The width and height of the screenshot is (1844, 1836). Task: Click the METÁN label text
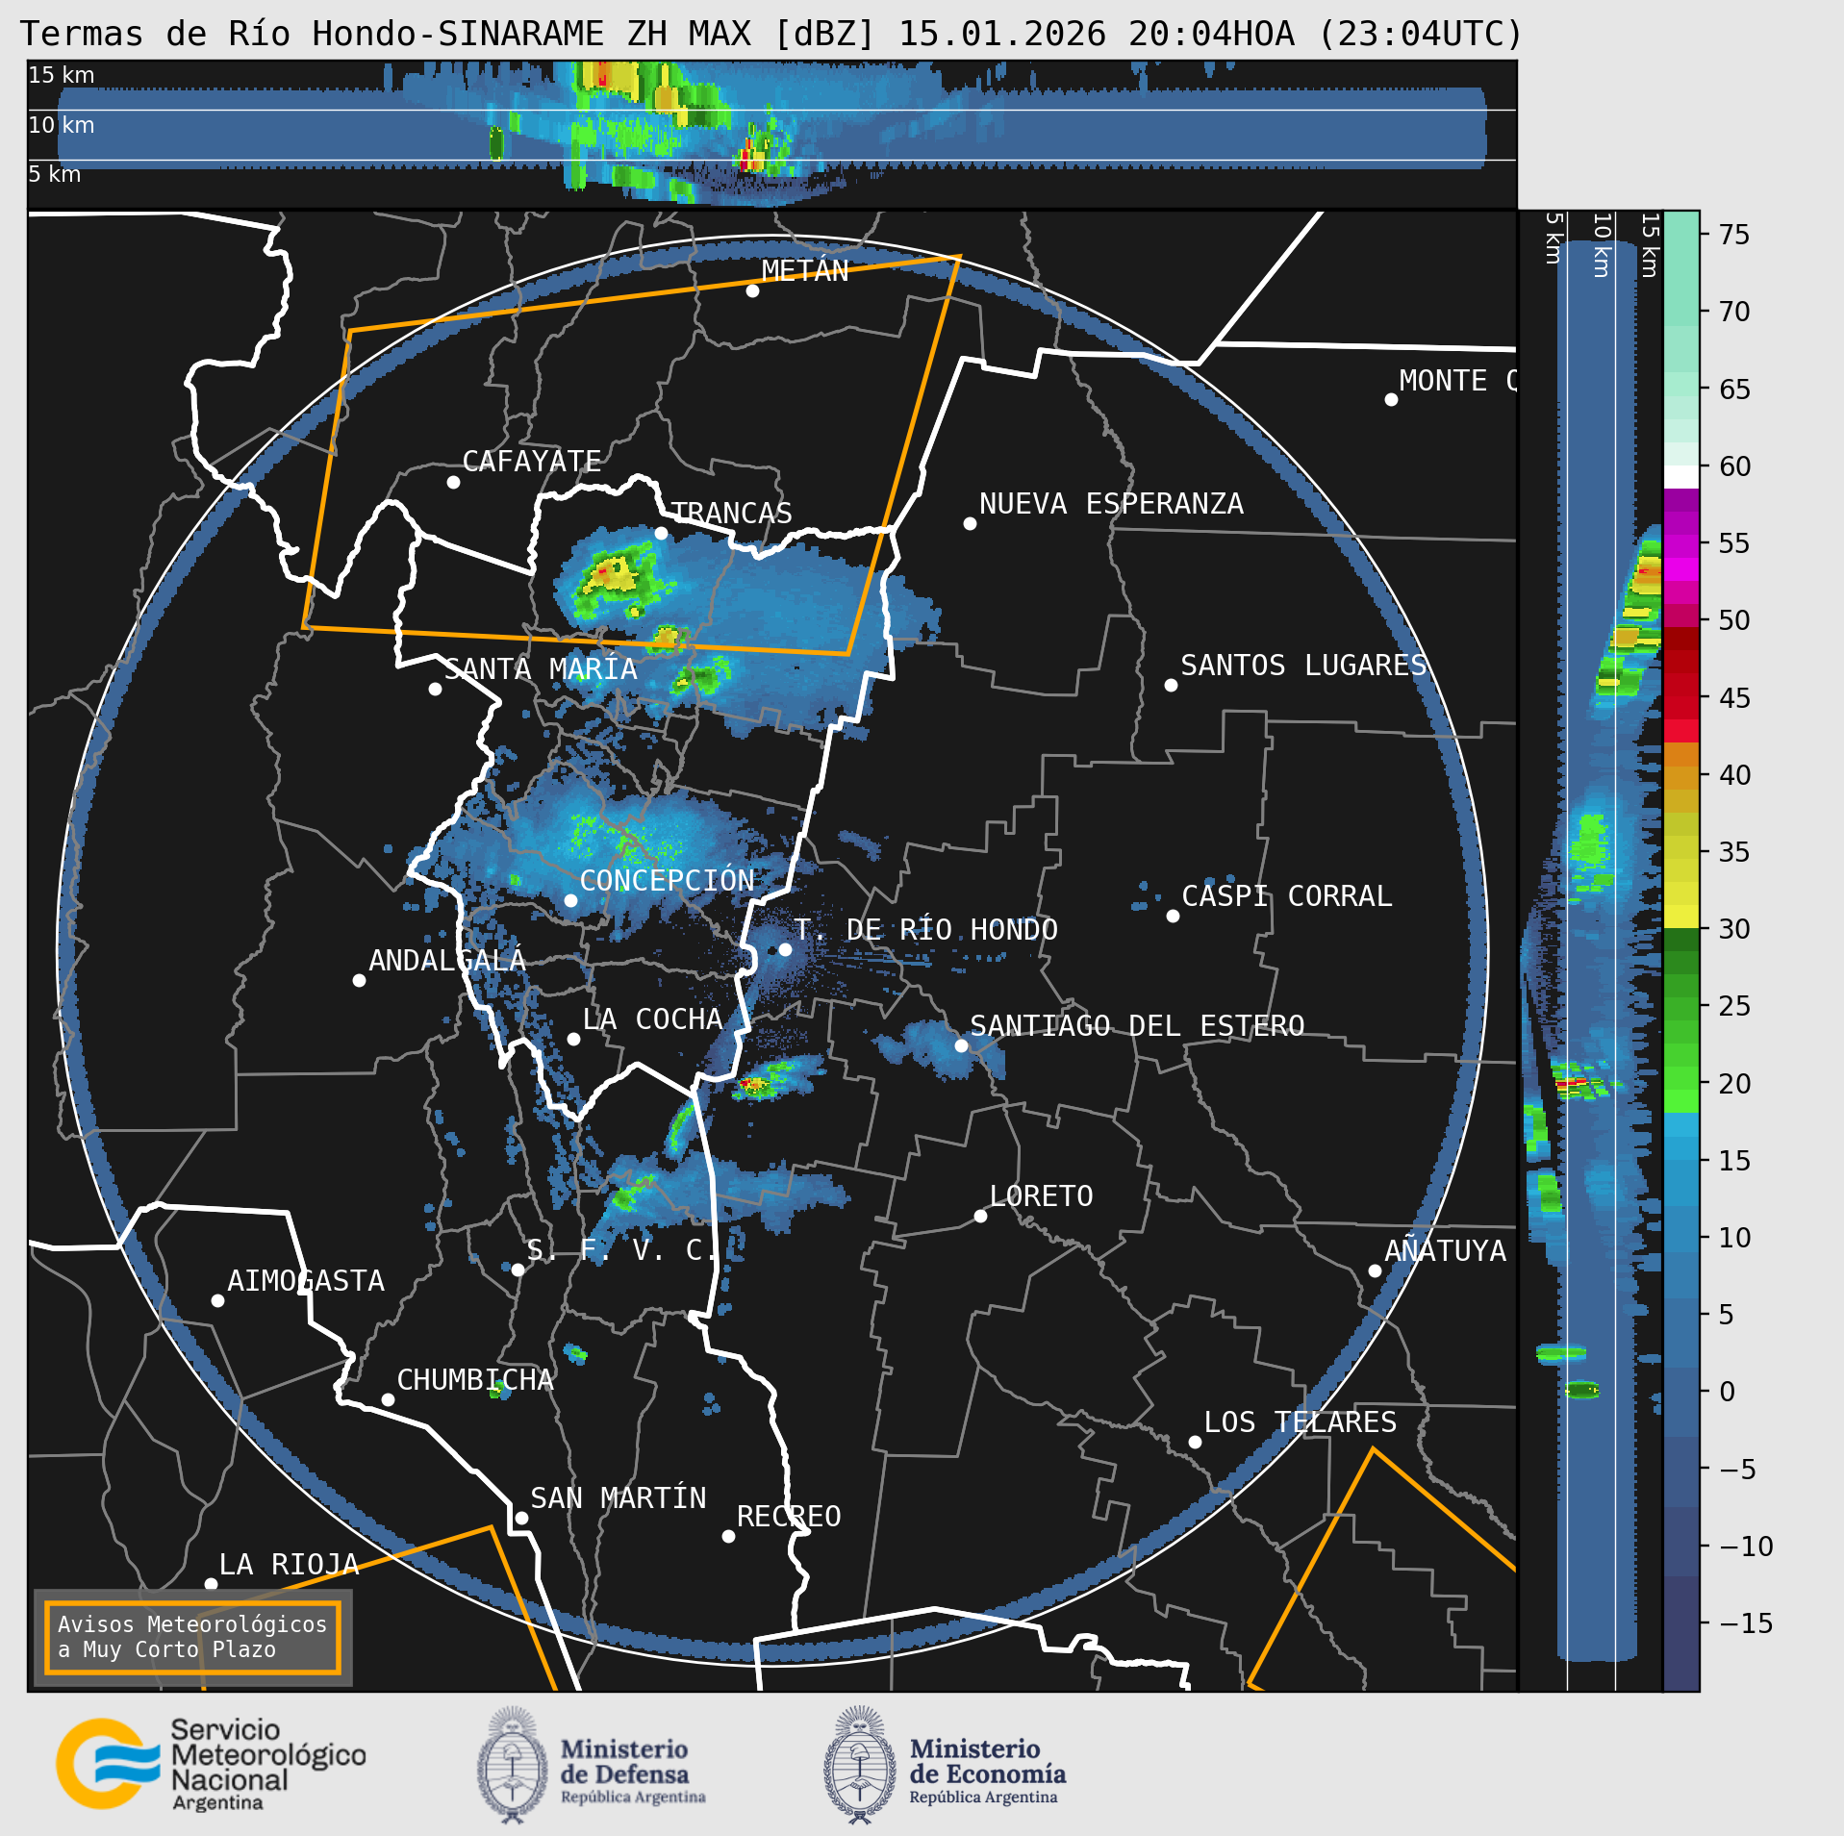(805, 270)
